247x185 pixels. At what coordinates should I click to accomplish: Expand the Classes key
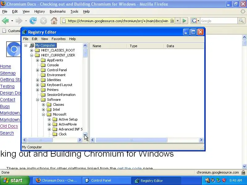pyautogui.click(x=43, y=105)
